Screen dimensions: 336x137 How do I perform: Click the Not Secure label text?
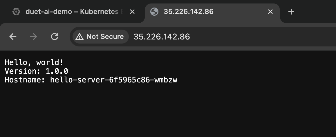point(105,37)
